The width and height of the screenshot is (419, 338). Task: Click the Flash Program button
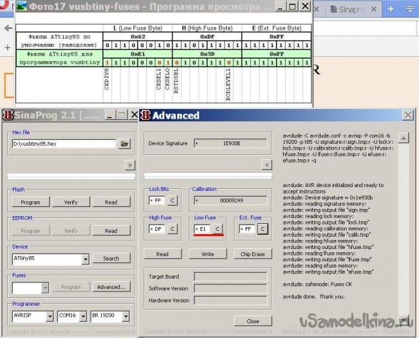pos(30,202)
